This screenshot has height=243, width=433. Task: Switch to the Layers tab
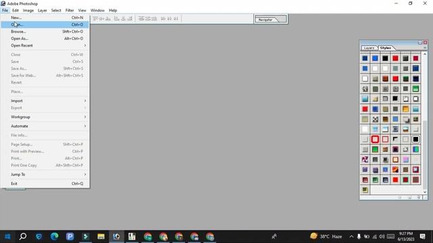369,48
